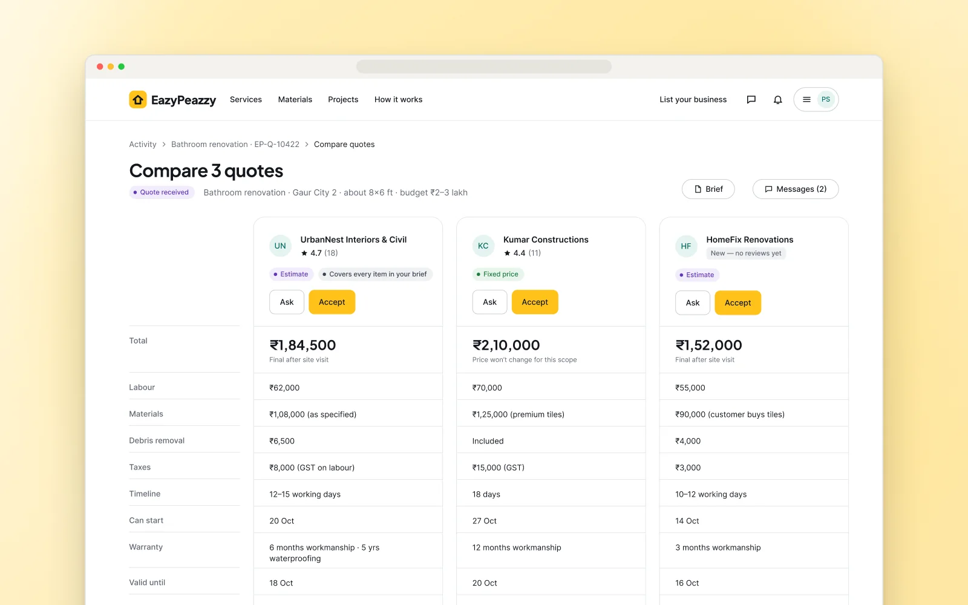Viewport: 968px width, 605px height.
Task: Open the Services menu
Action: click(246, 100)
